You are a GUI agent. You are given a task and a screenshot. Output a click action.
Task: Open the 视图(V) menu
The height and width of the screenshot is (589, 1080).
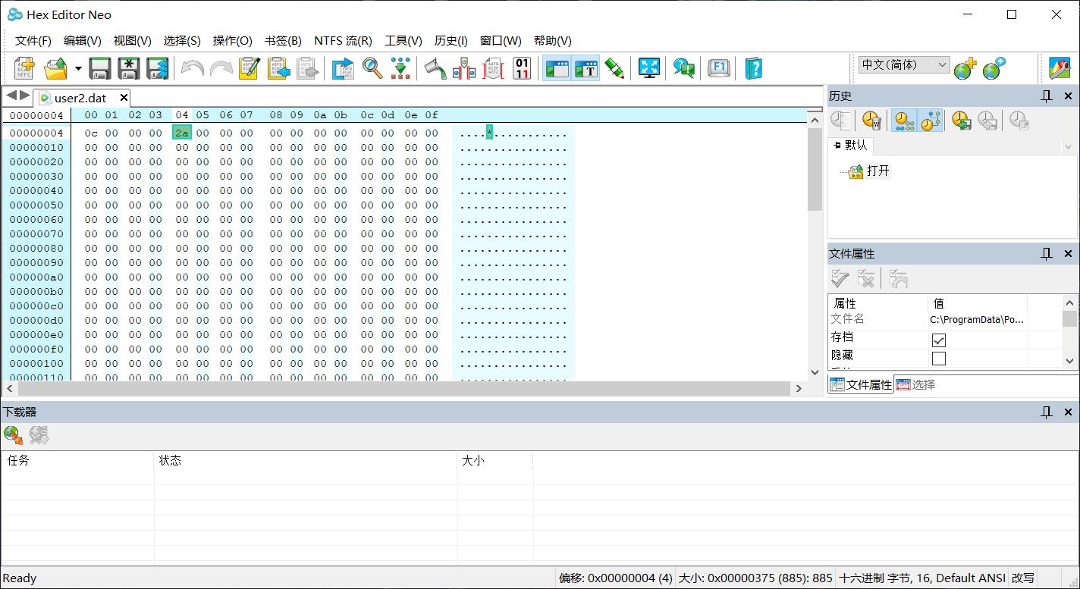[133, 41]
